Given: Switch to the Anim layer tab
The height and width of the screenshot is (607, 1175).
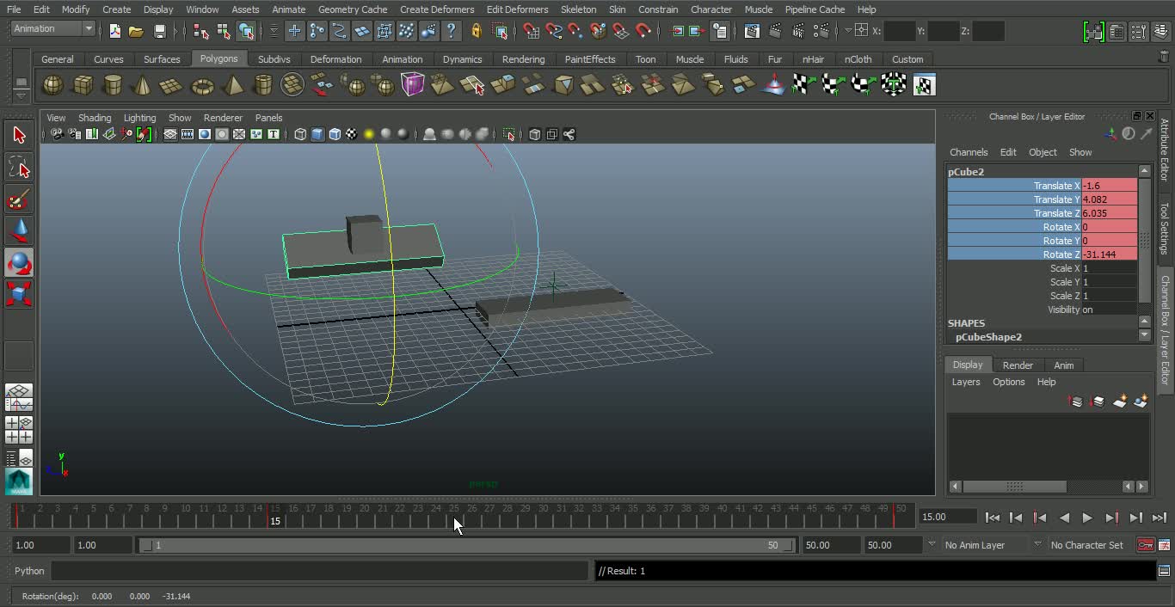Looking at the screenshot, I should point(1064,365).
